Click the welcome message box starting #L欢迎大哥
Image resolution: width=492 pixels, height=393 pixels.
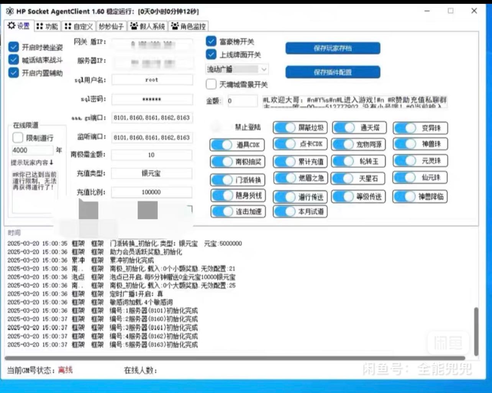click(x=354, y=102)
